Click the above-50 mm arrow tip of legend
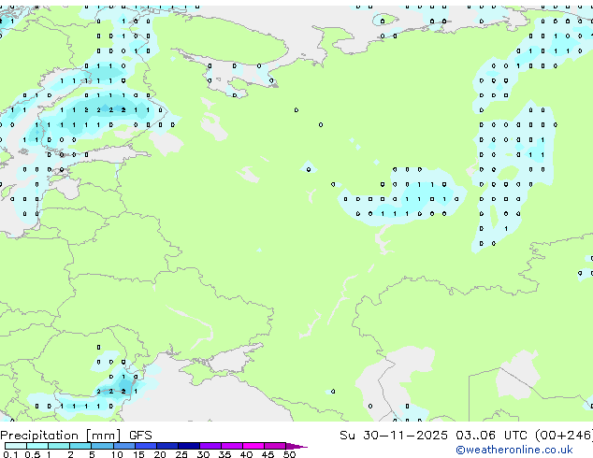Image resolution: width=593 pixels, height=458 pixels. click(x=296, y=447)
